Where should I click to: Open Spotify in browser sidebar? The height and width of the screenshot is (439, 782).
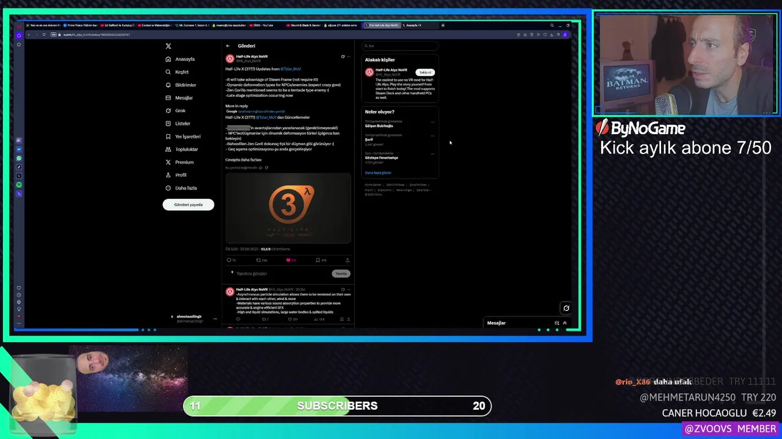(19, 185)
